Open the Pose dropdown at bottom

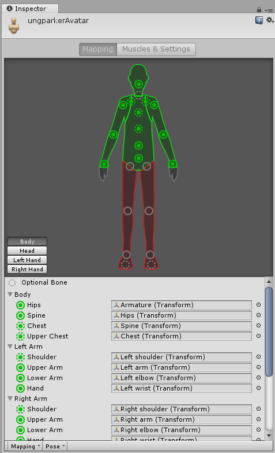[55, 447]
